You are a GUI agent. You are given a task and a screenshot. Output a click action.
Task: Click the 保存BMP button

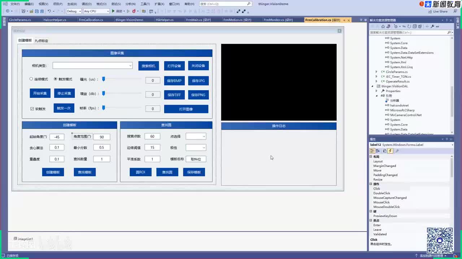point(174,81)
